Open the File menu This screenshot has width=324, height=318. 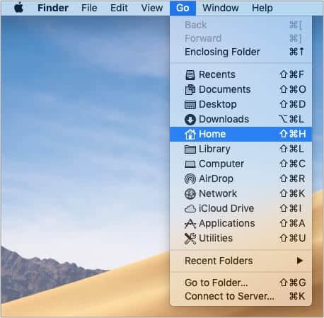point(89,8)
